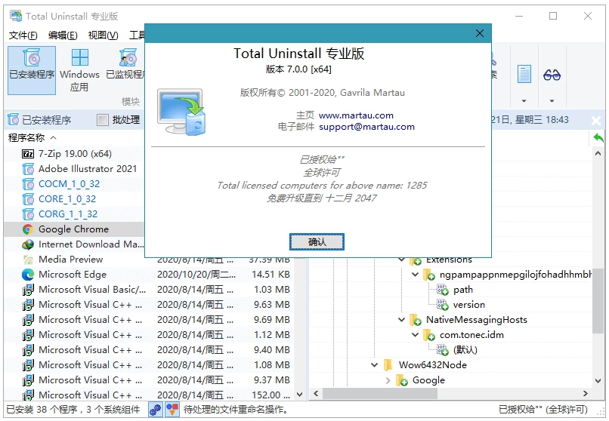Click the COCM_1_0_32 program icon
This screenshot has width=609, height=421.
28,184
